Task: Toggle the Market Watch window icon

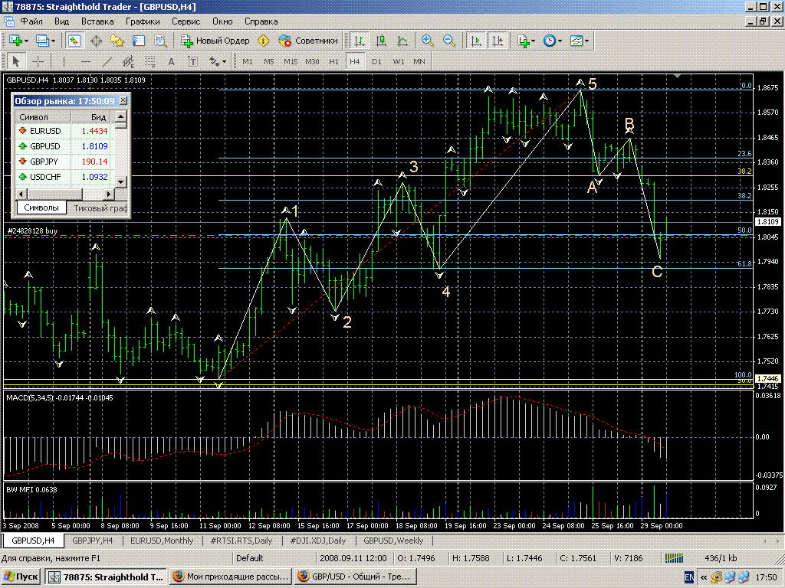Action: pos(74,41)
